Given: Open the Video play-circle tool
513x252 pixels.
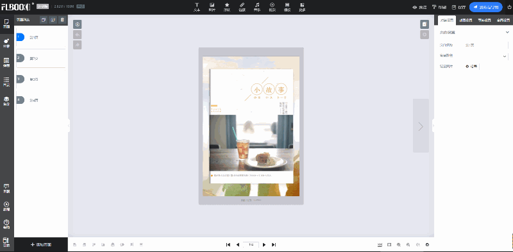Looking at the screenshot, I should (x=272, y=7).
